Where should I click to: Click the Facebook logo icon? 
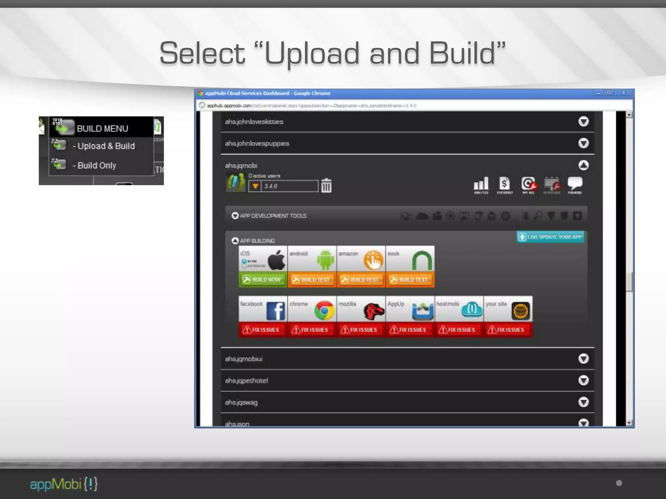(x=275, y=311)
